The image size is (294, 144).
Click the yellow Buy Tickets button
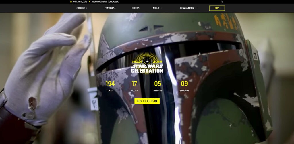147,101
